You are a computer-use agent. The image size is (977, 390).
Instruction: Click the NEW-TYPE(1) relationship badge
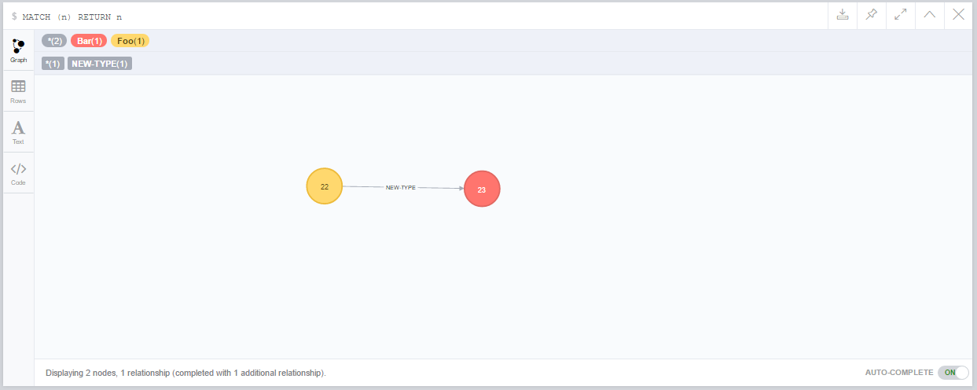click(x=100, y=64)
